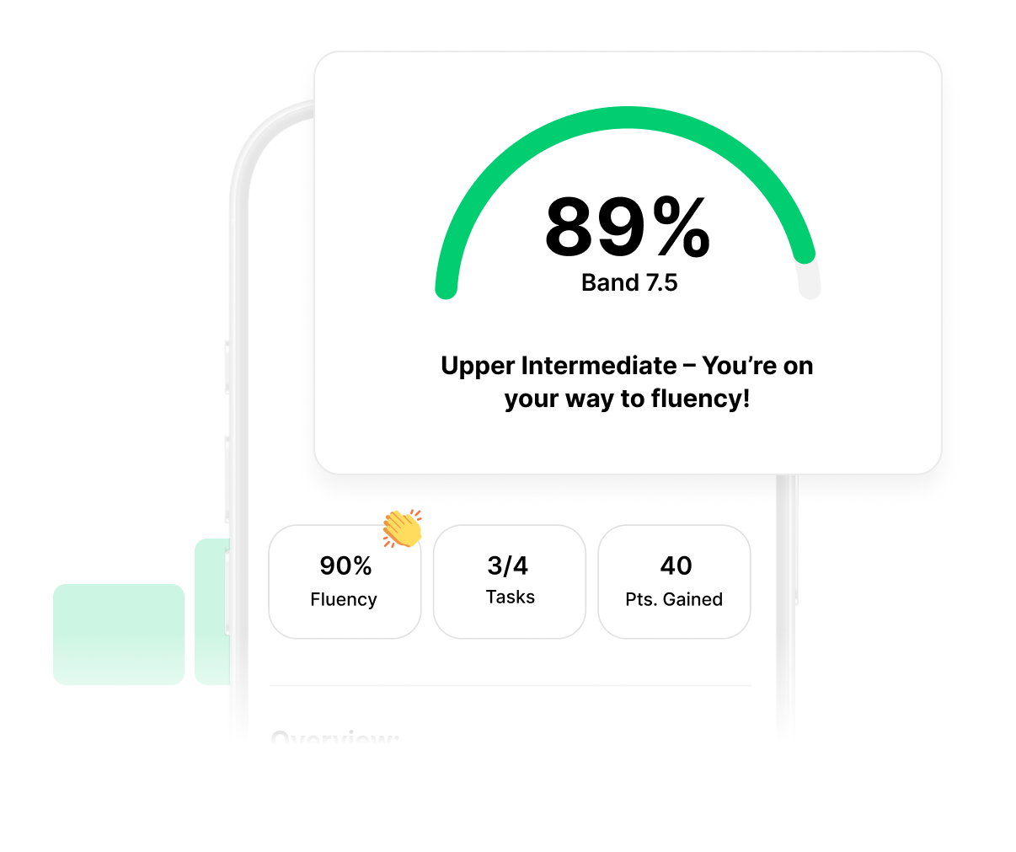Click the large 89% score
1016x852 pixels.
(628, 228)
